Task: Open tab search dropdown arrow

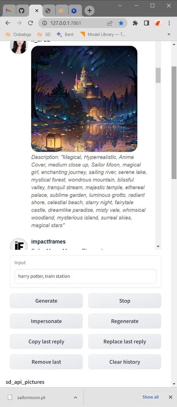Action: [120, 5]
